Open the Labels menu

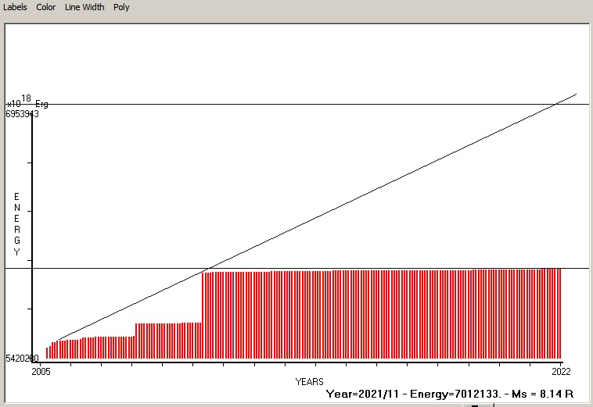(15, 7)
